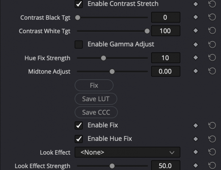The image size is (221, 170).
Task: Click keyframe diamond next to Enable Fix
Action: click(195, 125)
